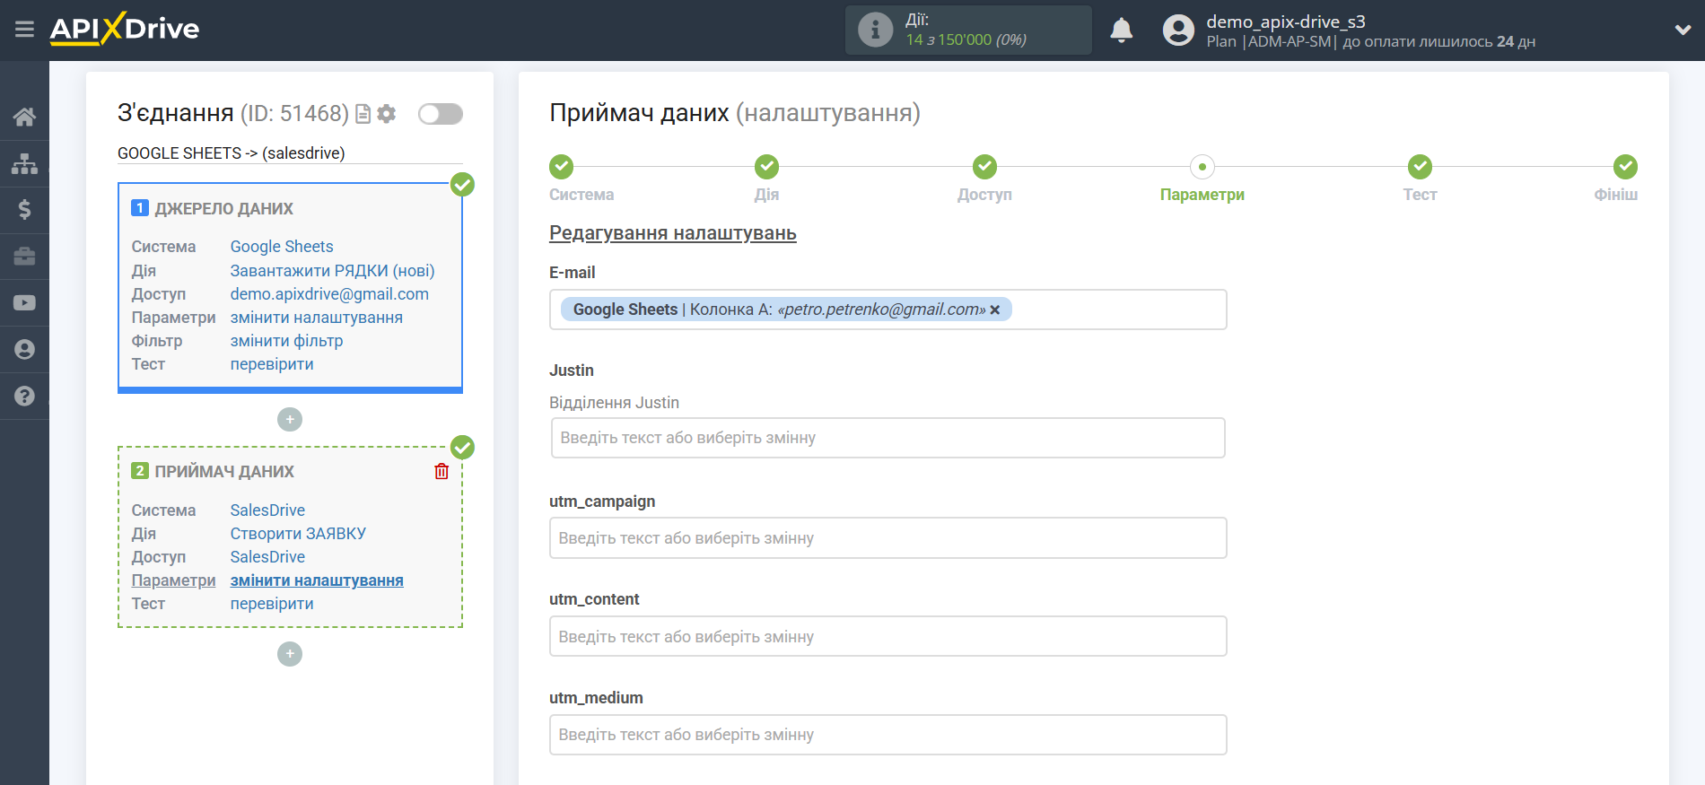Remove petro.petrenko variable tag with x
This screenshot has height=785, width=1705.
pos(995,310)
